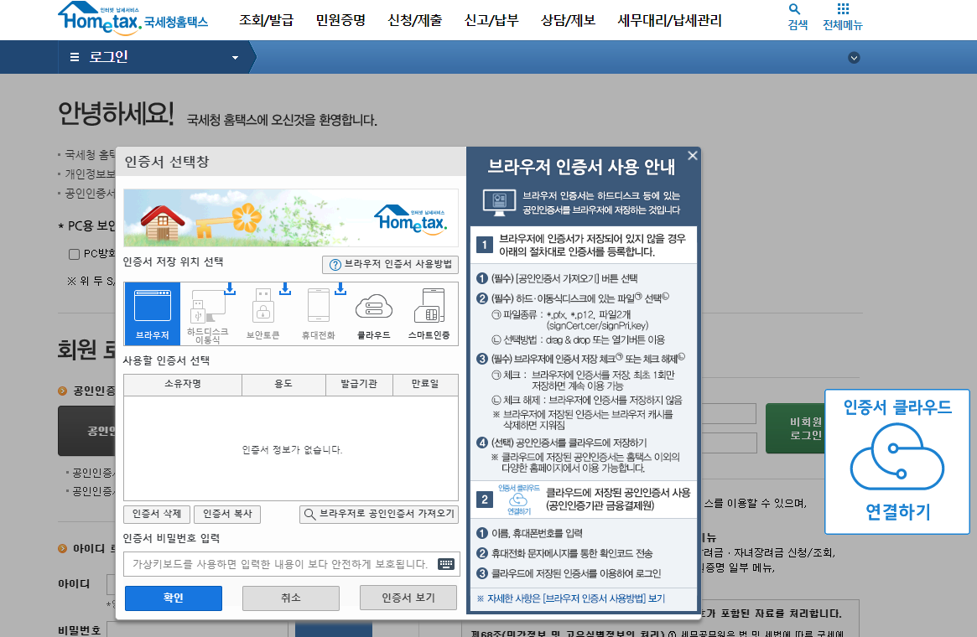Select 휴대전화 storage location
The image size is (977, 637).
tap(319, 313)
